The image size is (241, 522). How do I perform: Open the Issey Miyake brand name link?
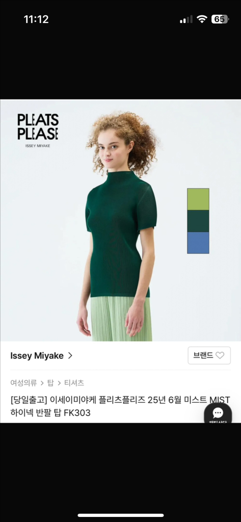pos(37,355)
